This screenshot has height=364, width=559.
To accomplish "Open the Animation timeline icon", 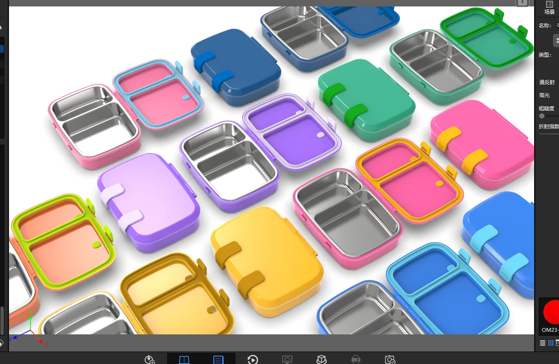I will pyautogui.click(x=253, y=360).
